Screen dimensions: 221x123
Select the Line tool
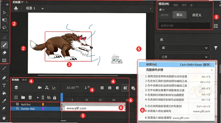click(4, 68)
